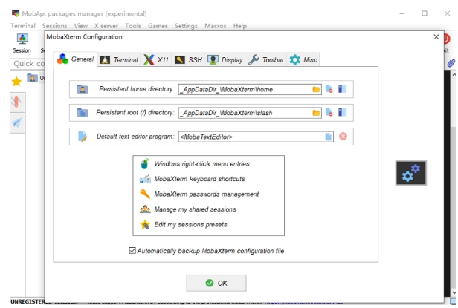
Task: Confirm configuration with OK button
Action: [216, 283]
